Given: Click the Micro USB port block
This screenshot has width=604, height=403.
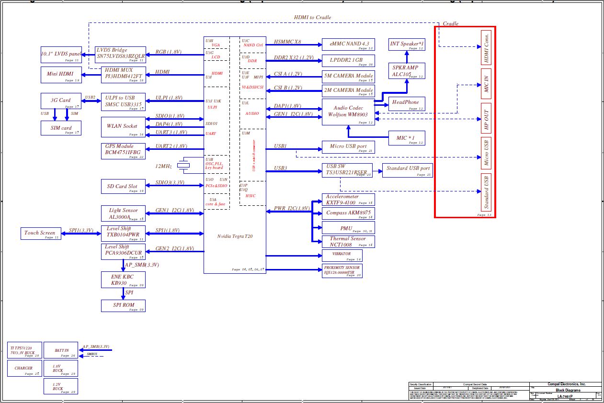Looking at the screenshot, I should pos(348,147).
